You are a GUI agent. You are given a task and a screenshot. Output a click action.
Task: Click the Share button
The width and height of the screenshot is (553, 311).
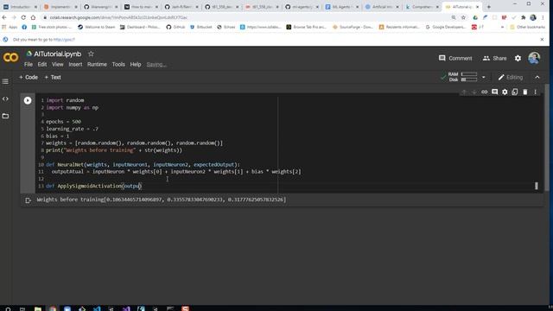(494, 58)
